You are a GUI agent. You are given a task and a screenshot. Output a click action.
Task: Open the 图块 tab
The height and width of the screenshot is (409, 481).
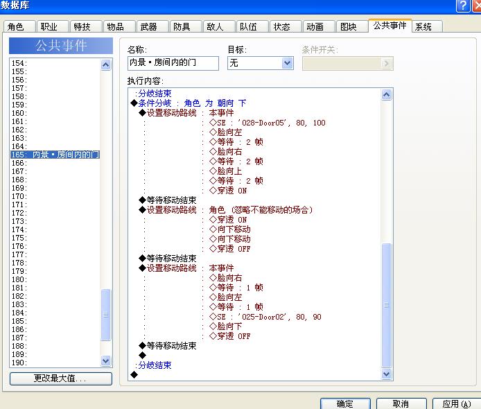[352, 27]
